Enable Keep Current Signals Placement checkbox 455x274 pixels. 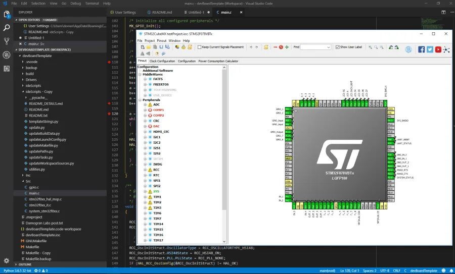(x=199, y=47)
